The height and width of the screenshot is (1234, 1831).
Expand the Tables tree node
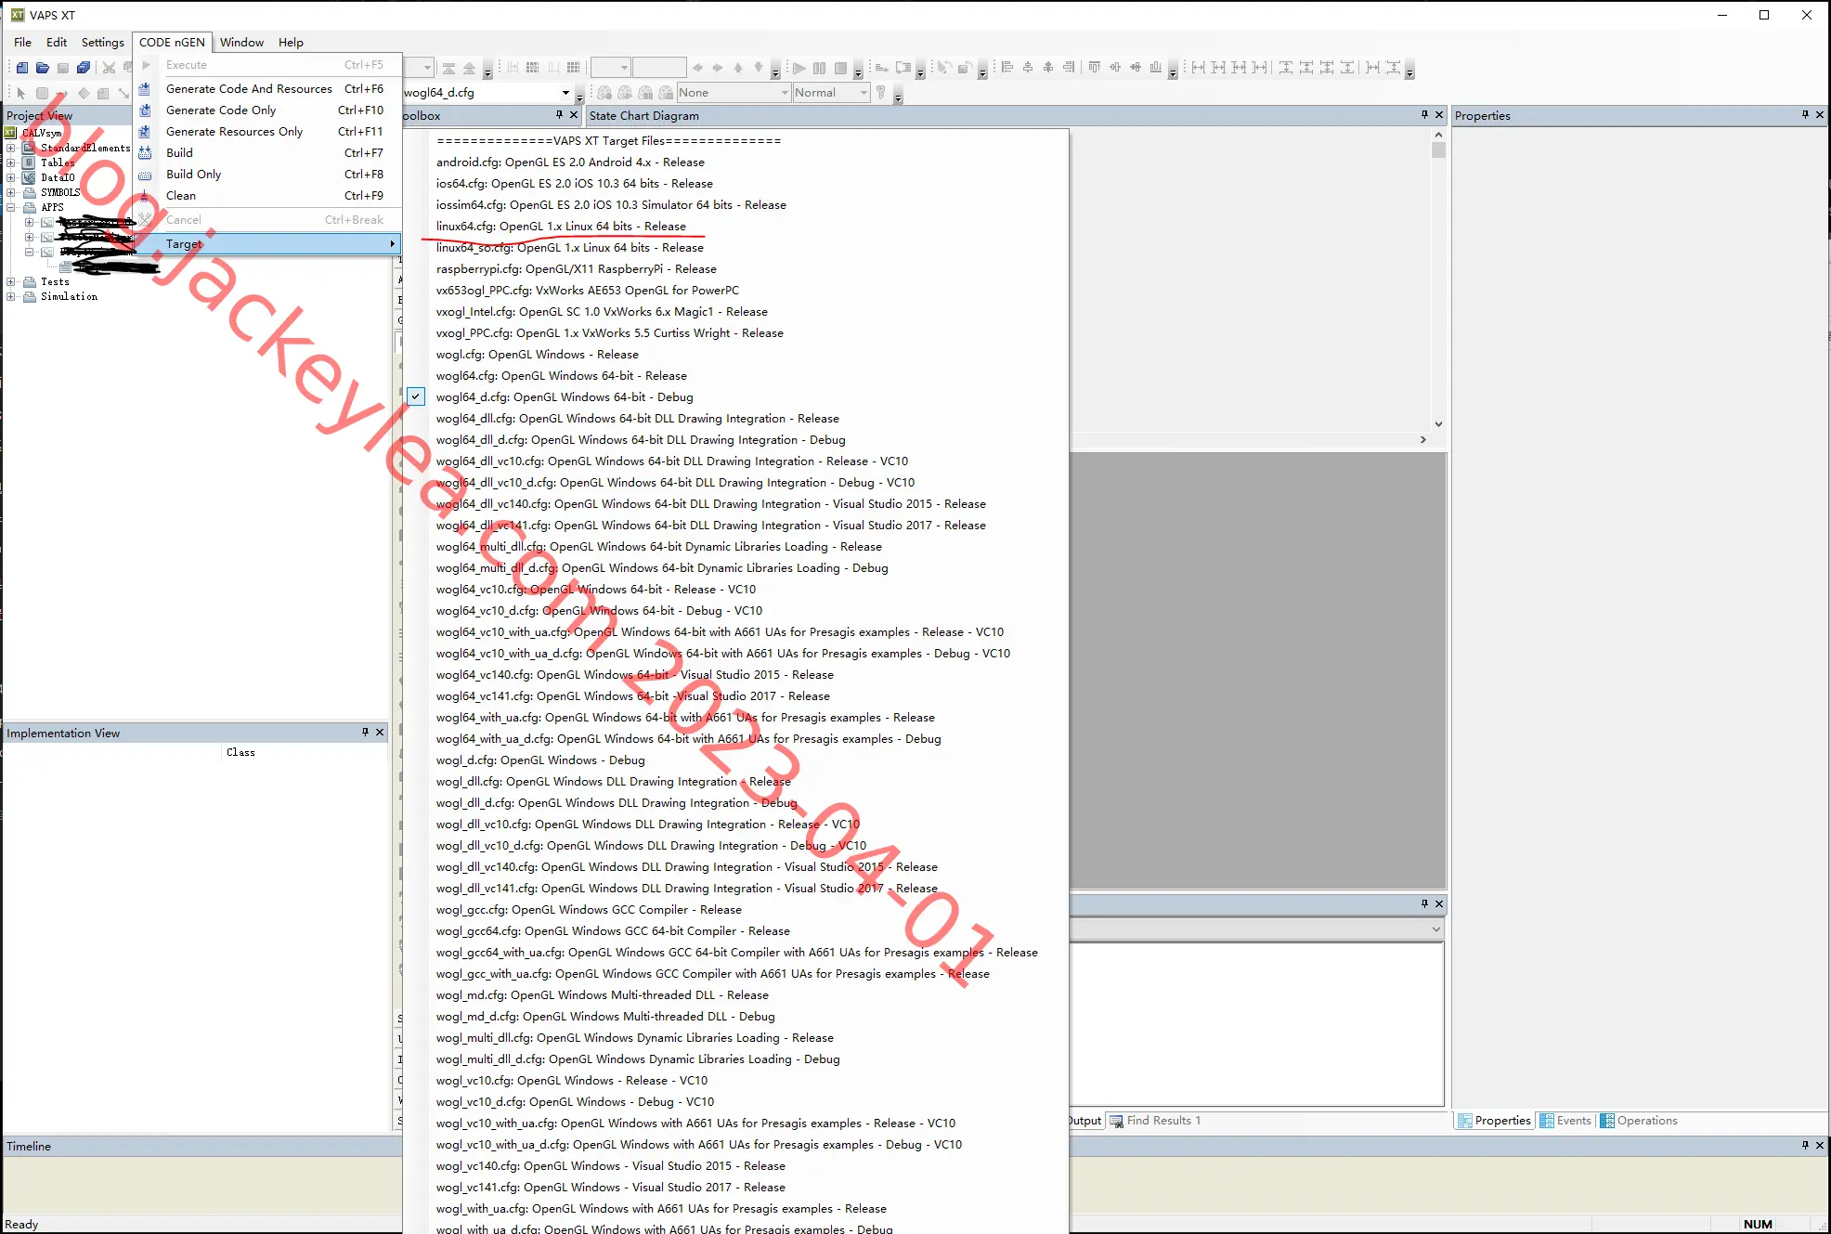tap(11, 162)
